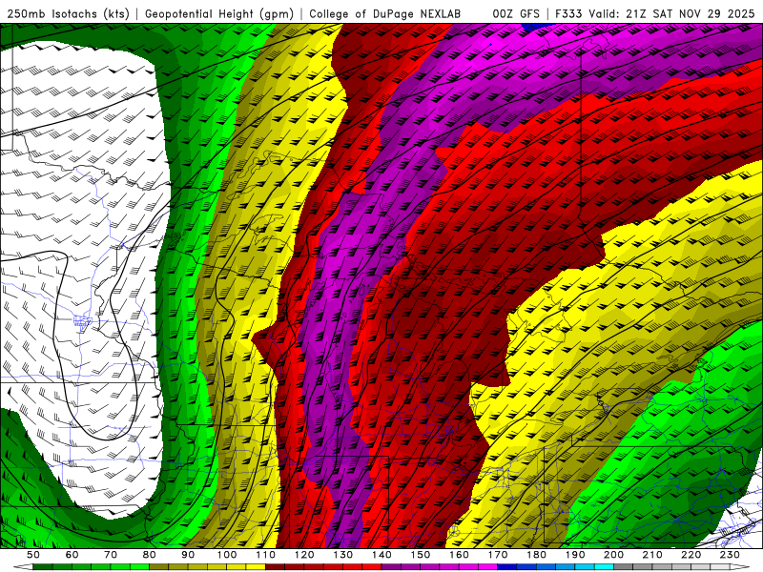Click the 'Valid: 21Z SAT NOV 29 2025' text
763x572 pixels.
(671, 13)
